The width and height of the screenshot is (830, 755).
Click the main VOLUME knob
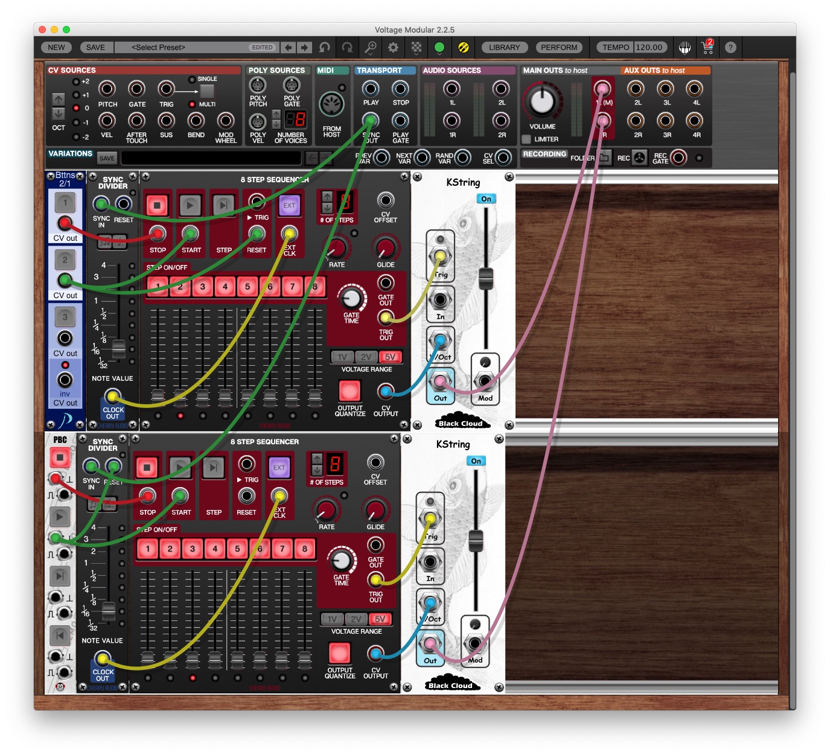(x=542, y=101)
